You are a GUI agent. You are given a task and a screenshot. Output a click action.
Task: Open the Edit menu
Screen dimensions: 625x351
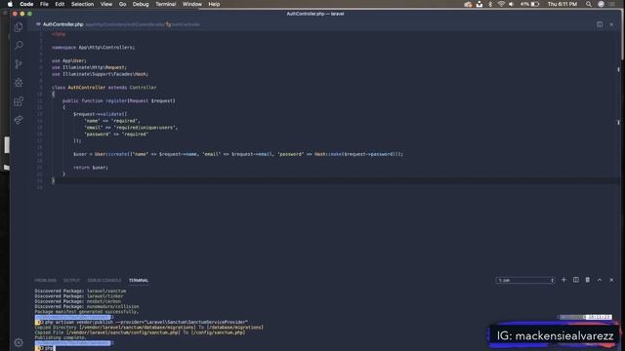60,4
